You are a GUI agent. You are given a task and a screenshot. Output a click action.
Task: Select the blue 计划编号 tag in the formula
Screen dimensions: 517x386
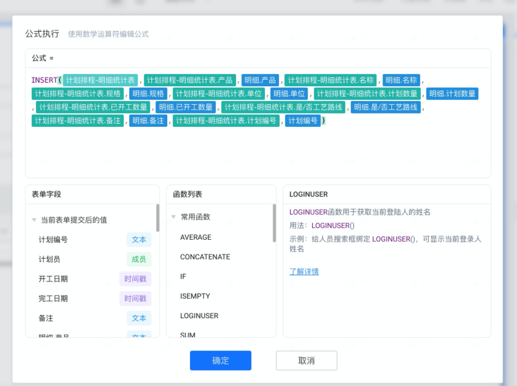tap(303, 121)
